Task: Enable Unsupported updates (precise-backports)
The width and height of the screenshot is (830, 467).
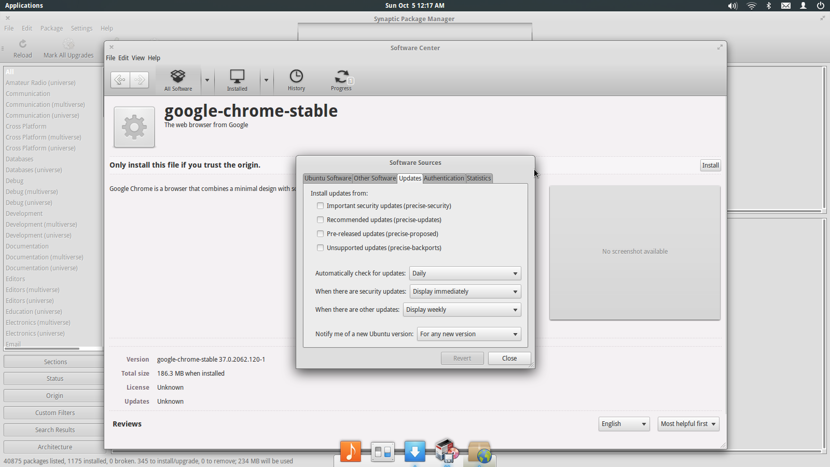Action: coord(320,248)
